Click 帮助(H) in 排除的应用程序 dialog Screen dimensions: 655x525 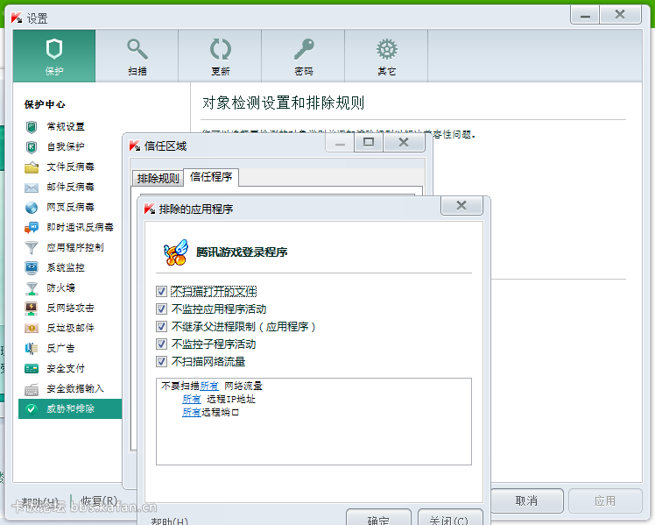click(x=170, y=521)
